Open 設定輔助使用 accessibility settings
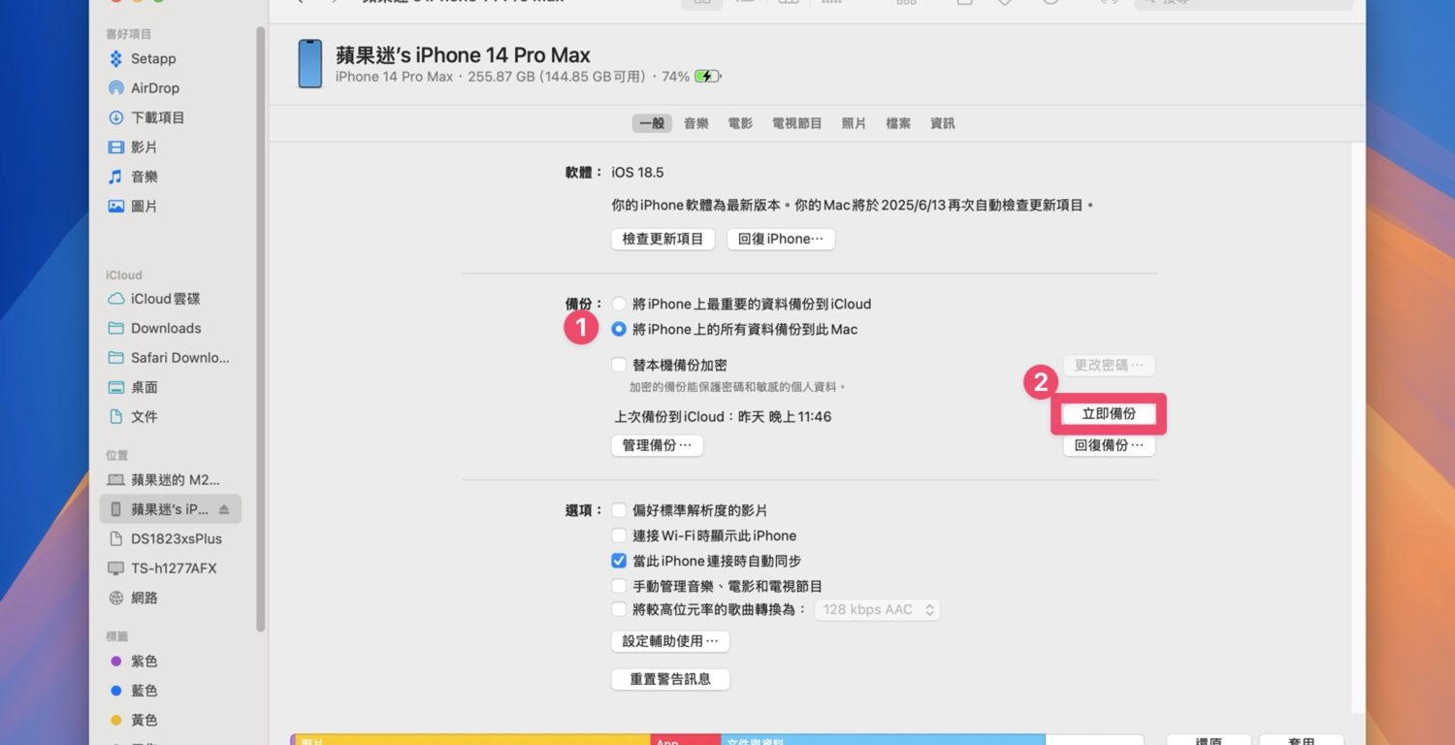The image size is (1455, 745). pyautogui.click(x=669, y=641)
